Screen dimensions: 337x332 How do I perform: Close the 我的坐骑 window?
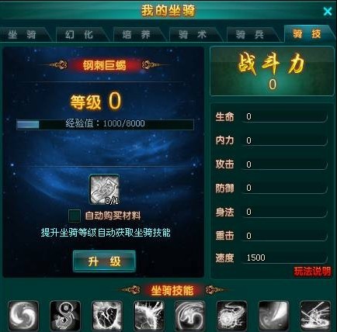tap(328, 12)
